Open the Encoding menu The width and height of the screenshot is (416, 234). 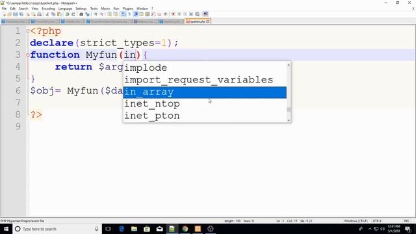click(48, 8)
